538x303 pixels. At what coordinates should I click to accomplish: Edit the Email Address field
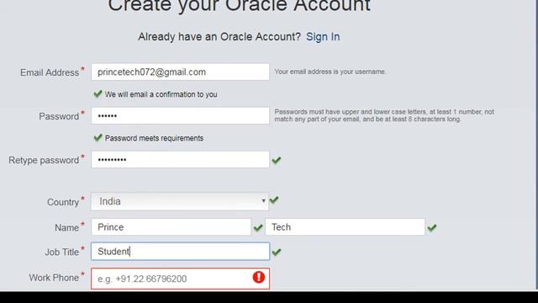tap(180, 72)
